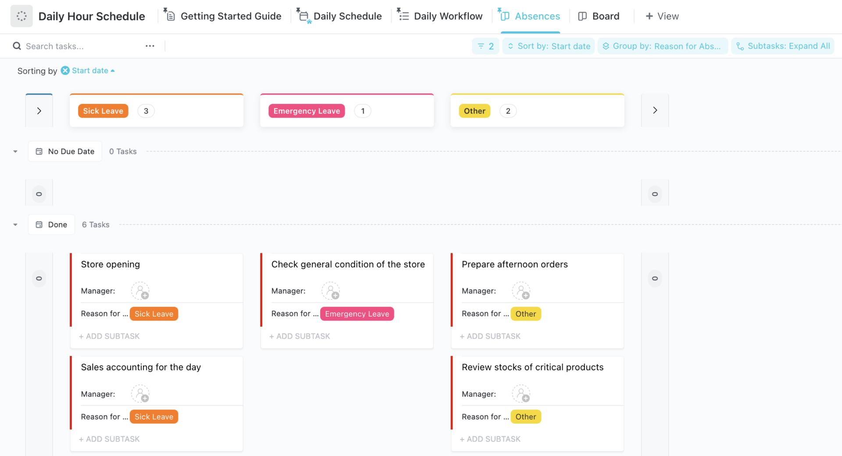Assign a manager to Store opening
Image resolution: width=842 pixels, height=456 pixels.
point(140,291)
